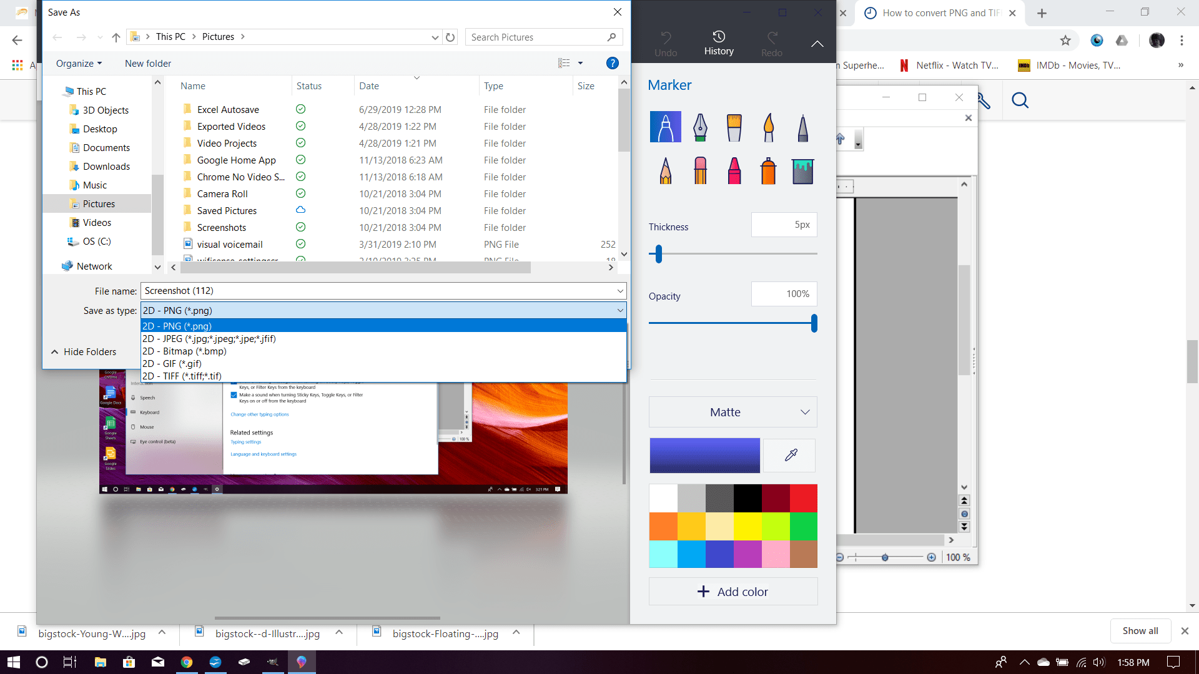
Task: Select the blue marker tool icon
Action: coord(665,126)
